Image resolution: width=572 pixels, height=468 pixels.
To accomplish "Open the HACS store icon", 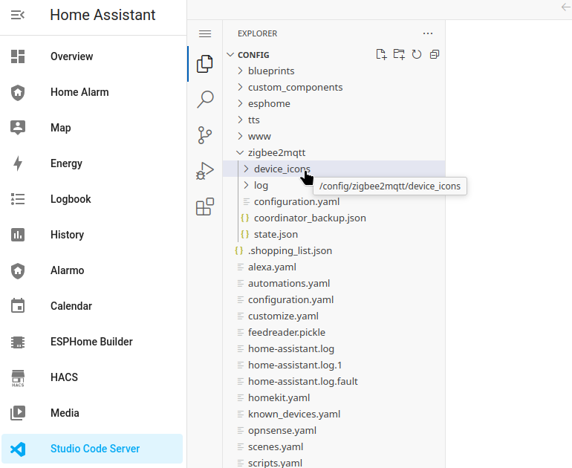I will pos(18,378).
